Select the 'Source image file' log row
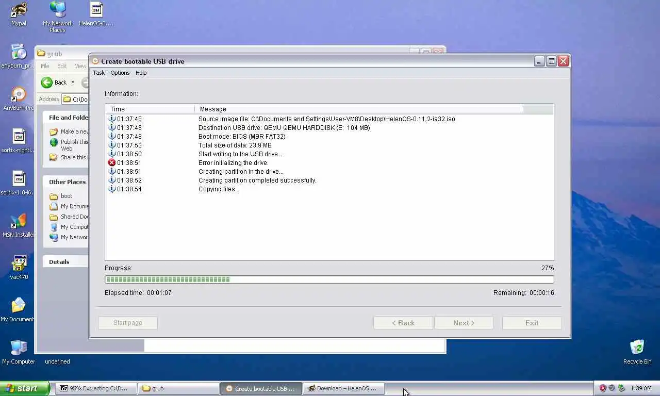This screenshot has width=660, height=396. click(x=329, y=119)
